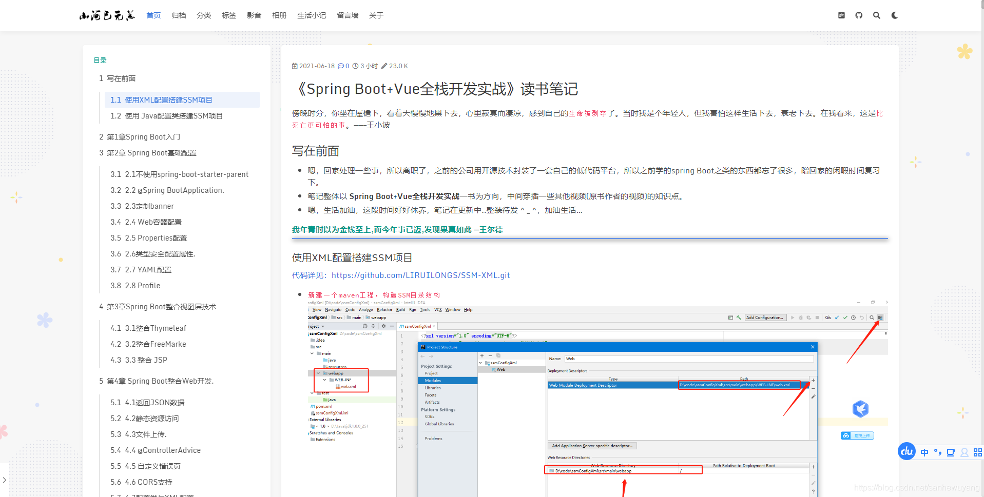Jump to TOC 4.2 整合FreeMarke

click(x=148, y=344)
